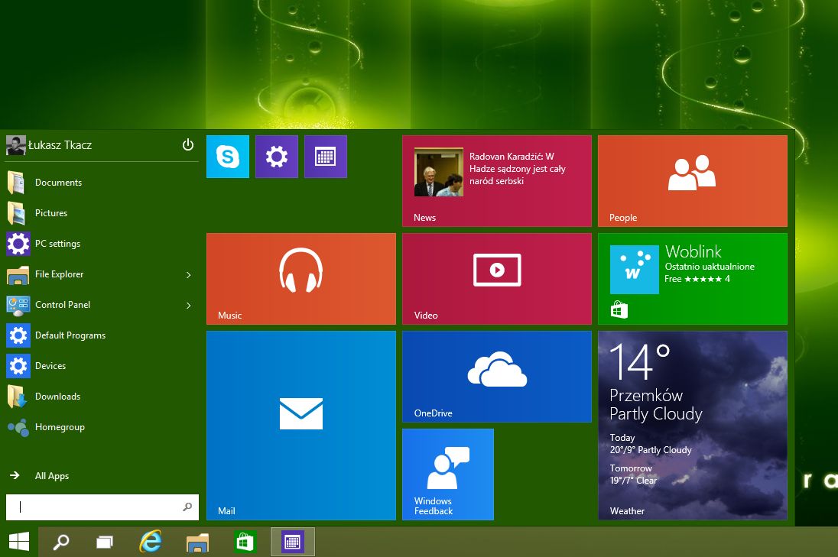Open the Skype small tile
Viewport: 838px width, 557px height.
click(228, 157)
